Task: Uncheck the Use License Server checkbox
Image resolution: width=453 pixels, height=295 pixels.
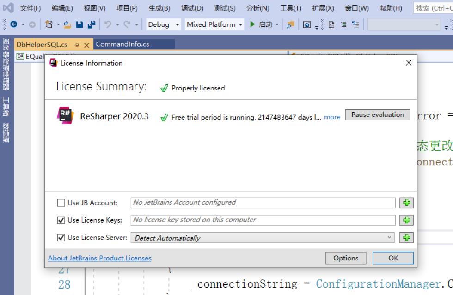Action: point(61,238)
